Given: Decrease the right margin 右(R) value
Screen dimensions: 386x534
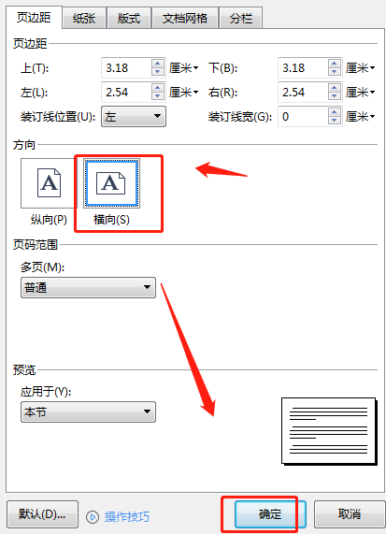Looking at the screenshot, I should pyautogui.click(x=334, y=96).
